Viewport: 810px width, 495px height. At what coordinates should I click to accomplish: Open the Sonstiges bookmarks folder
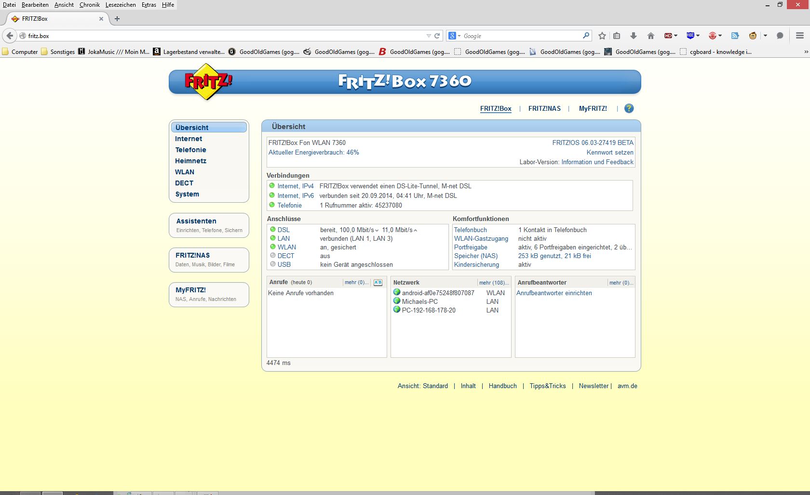pyautogui.click(x=58, y=52)
